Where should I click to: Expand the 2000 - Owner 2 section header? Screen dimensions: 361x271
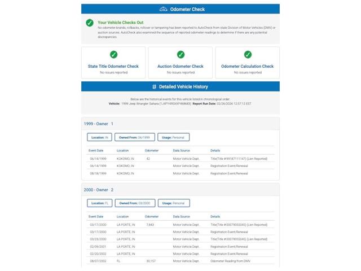(x=180, y=190)
